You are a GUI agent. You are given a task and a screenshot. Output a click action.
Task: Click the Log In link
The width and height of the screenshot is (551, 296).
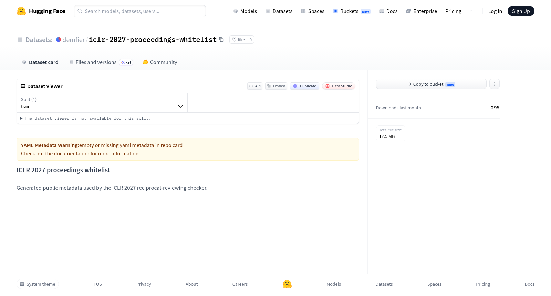tap(495, 11)
